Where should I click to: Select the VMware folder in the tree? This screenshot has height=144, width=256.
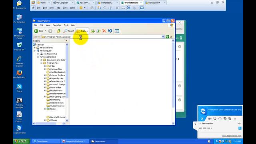(54, 120)
